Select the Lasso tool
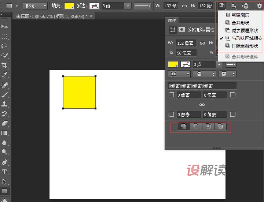This screenshot has height=202, width=264. tap(5, 46)
